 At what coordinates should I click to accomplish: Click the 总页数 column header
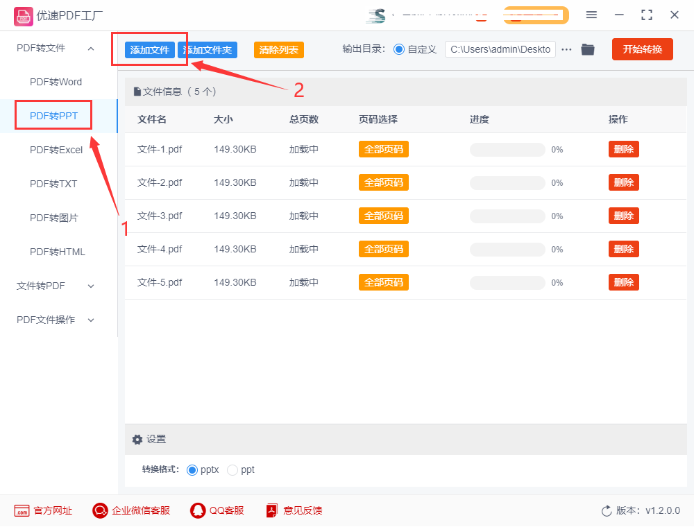click(x=304, y=119)
